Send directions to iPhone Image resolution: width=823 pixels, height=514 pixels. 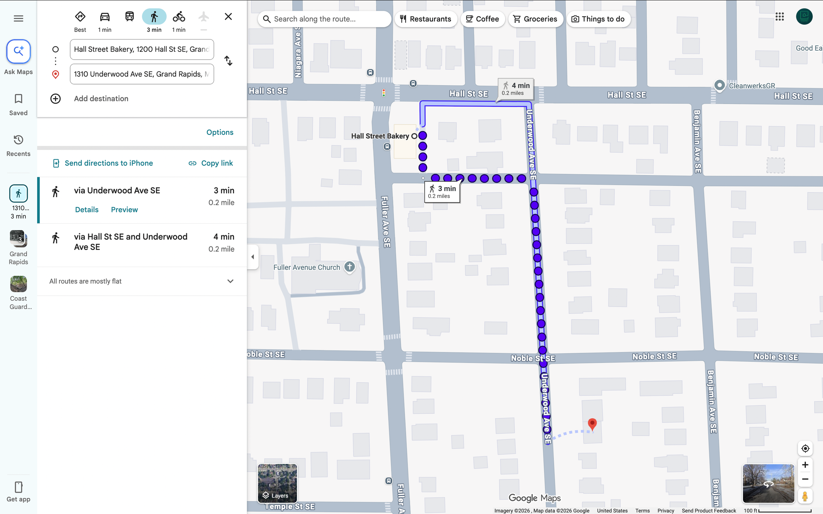pyautogui.click(x=103, y=163)
